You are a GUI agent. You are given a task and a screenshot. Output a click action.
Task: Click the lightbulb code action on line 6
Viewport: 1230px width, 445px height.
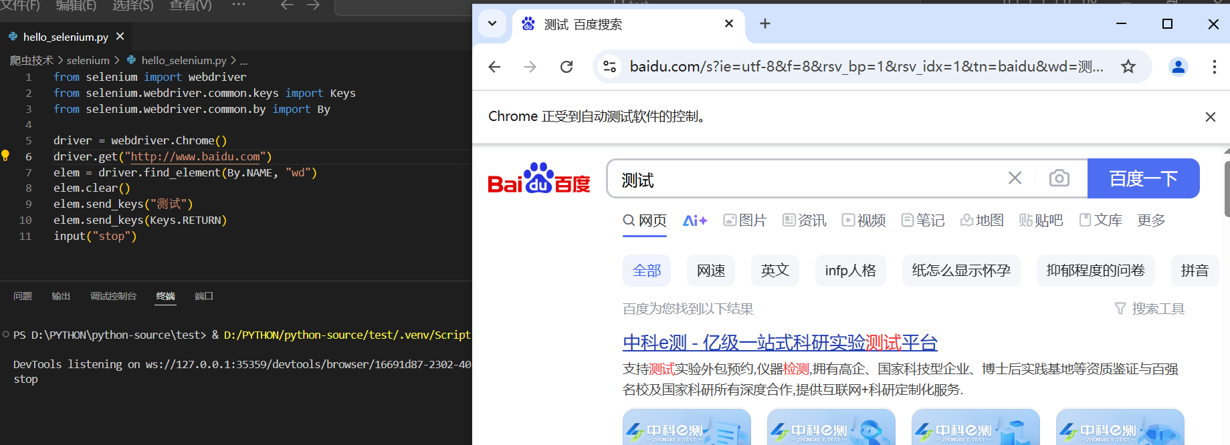5,156
